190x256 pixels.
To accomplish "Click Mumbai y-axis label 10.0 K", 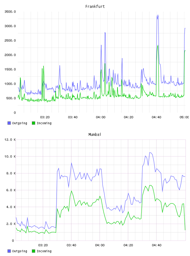I will pyautogui.click(x=10, y=157).
